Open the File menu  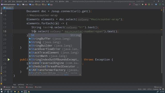pyautogui.click(x=6, y=2)
